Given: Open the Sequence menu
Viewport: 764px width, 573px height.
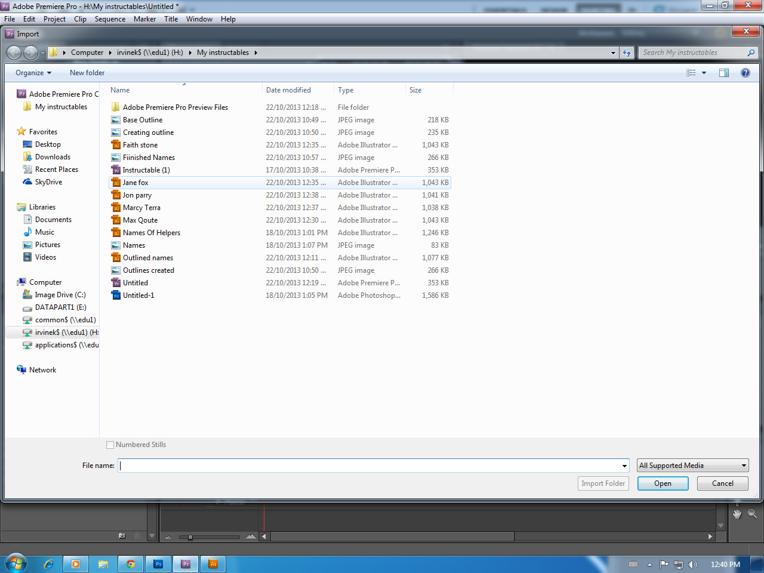Looking at the screenshot, I should [110, 19].
